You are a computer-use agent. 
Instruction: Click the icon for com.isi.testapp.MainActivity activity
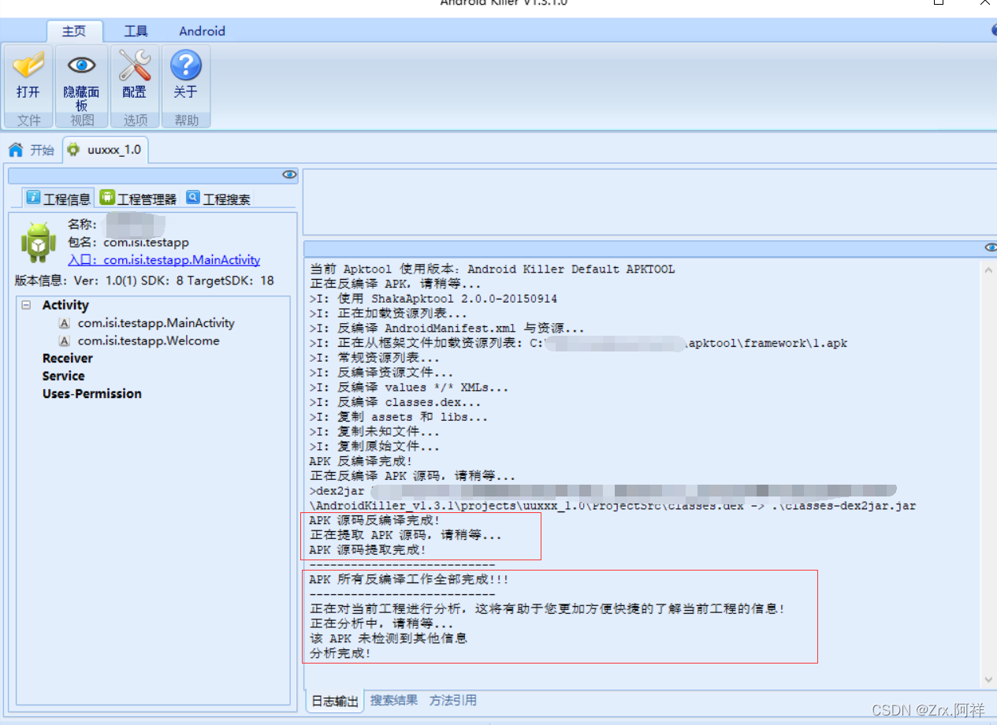pos(64,323)
